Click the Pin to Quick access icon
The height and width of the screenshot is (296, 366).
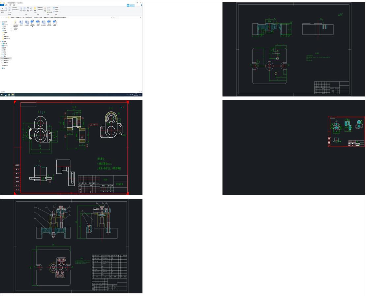(3, 9)
